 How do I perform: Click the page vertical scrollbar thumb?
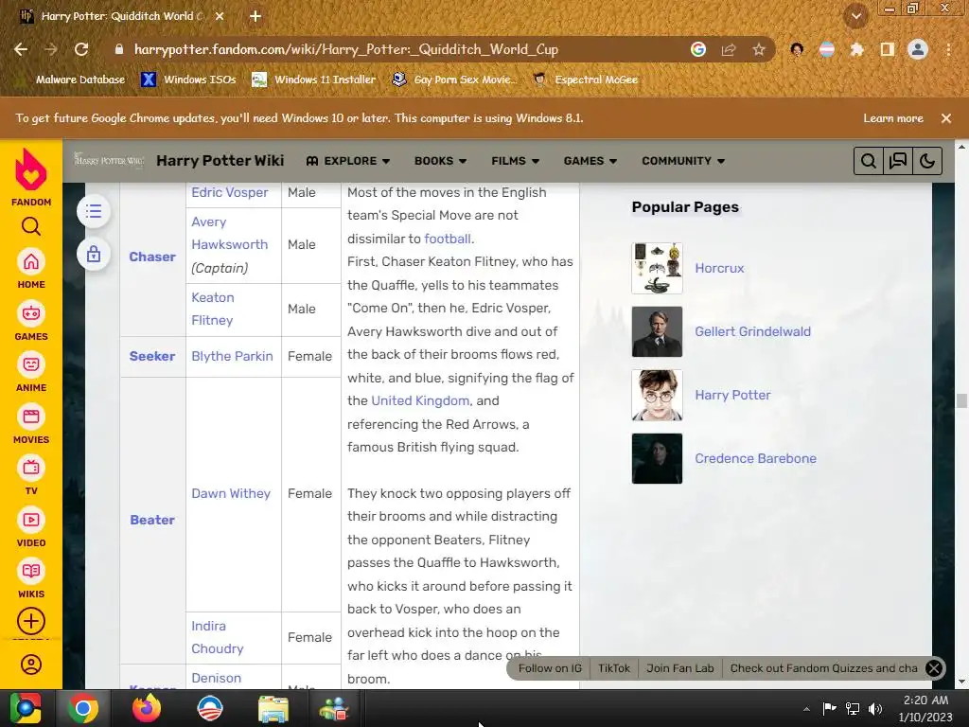pos(961,400)
